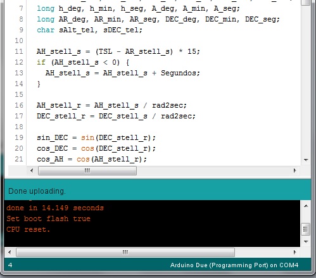
Task: Click the code editor vertical scrollbar thumb at top
Action: (306, 3)
